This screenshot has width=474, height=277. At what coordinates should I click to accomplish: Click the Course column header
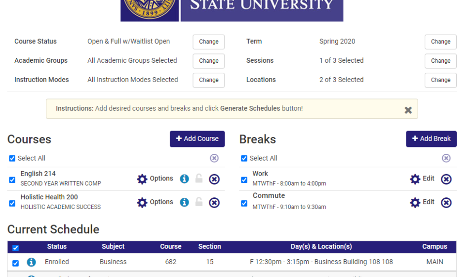[x=170, y=246]
